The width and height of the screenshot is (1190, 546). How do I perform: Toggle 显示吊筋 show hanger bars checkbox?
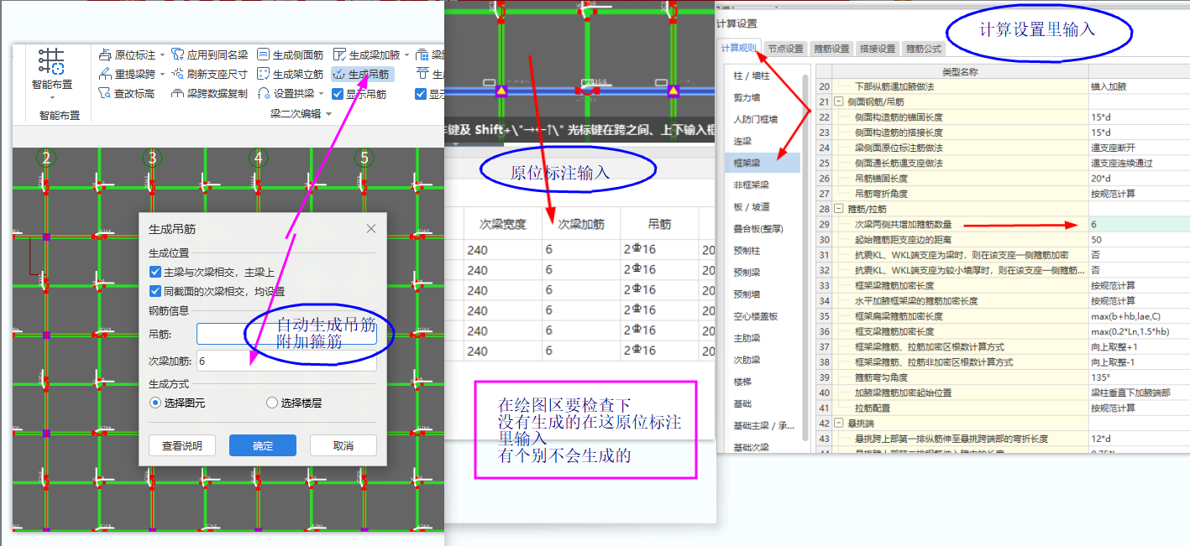338,94
